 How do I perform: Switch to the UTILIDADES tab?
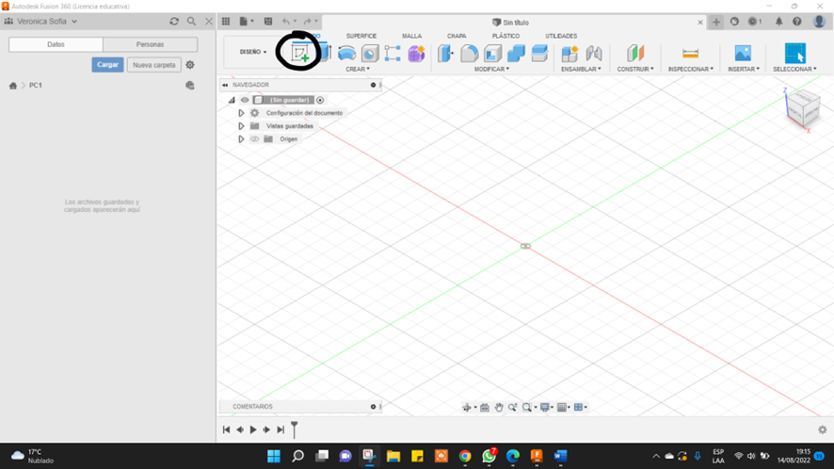[561, 36]
